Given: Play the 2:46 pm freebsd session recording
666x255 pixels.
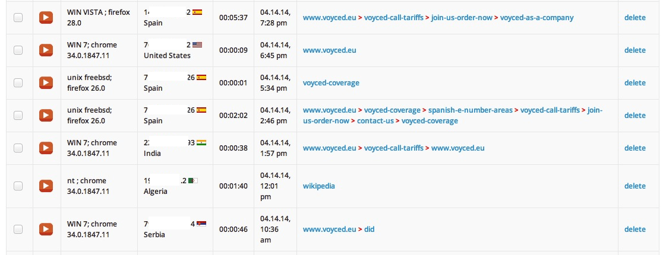Looking at the screenshot, I should click(46, 115).
